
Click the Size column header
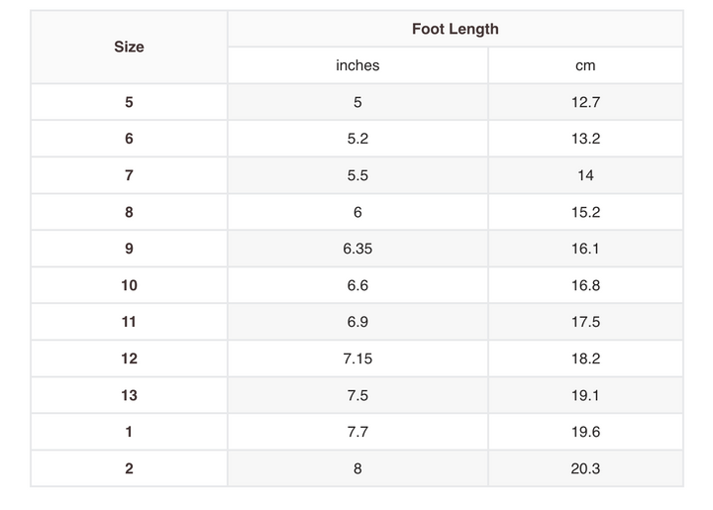[x=129, y=47]
